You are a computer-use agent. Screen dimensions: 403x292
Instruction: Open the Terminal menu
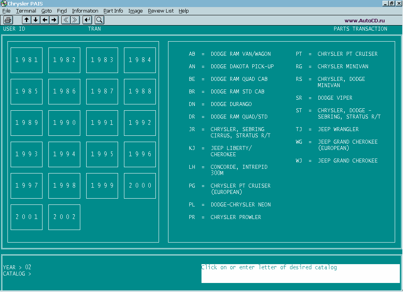pos(26,11)
